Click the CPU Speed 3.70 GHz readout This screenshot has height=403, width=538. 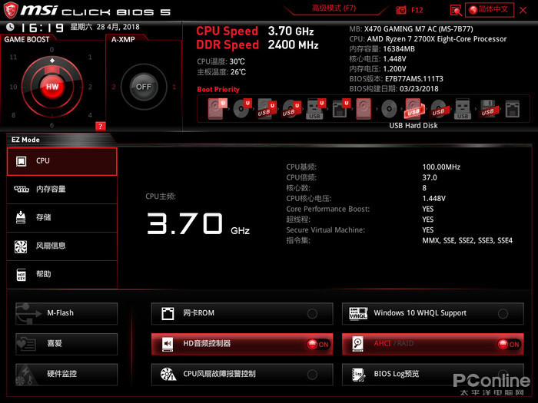coord(255,31)
